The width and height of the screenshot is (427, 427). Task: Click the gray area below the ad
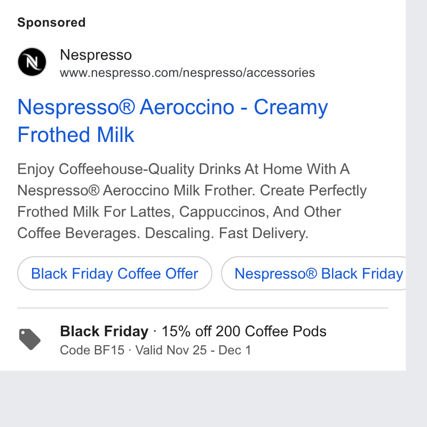203,399
